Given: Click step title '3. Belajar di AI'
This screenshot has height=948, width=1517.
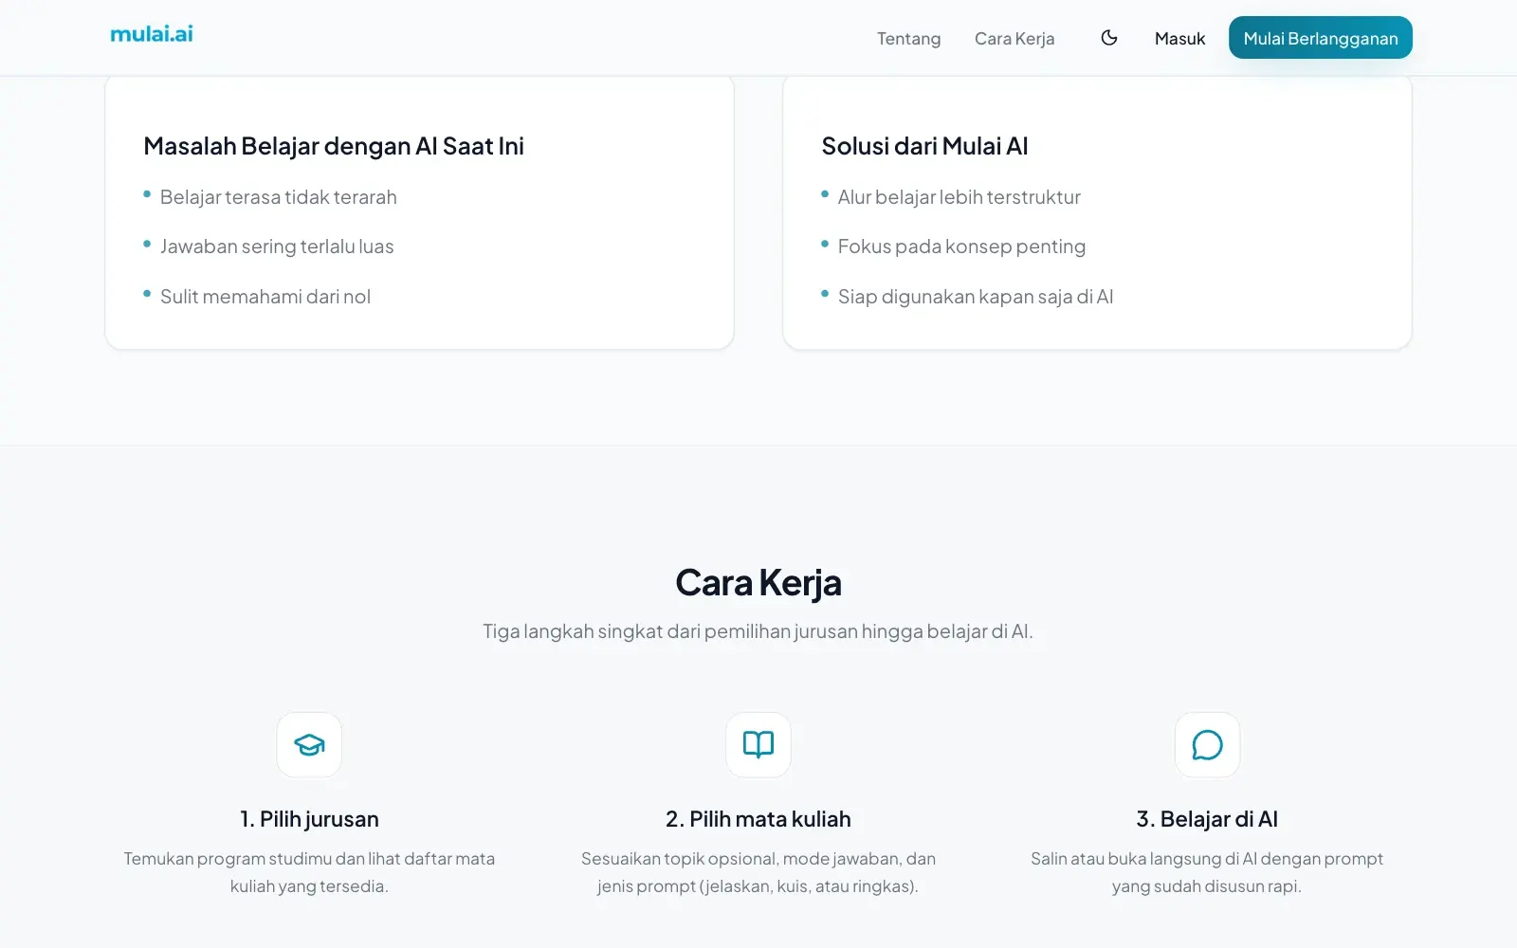Looking at the screenshot, I should 1207,819.
